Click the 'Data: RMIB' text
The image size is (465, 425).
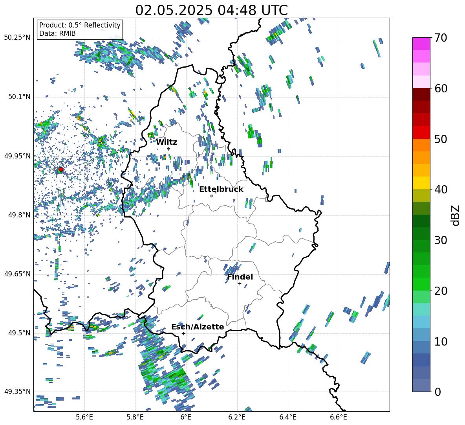(57, 33)
